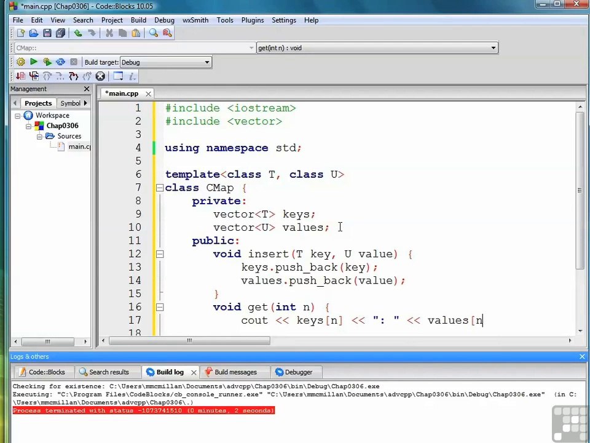Open the Debugging windows icon dropdown
This screenshot has width=590, height=443.
[118, 76]
